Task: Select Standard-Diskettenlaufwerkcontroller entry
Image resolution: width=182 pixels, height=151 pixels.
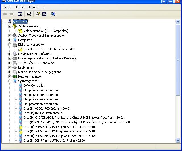Action: [x=49, y=49]
